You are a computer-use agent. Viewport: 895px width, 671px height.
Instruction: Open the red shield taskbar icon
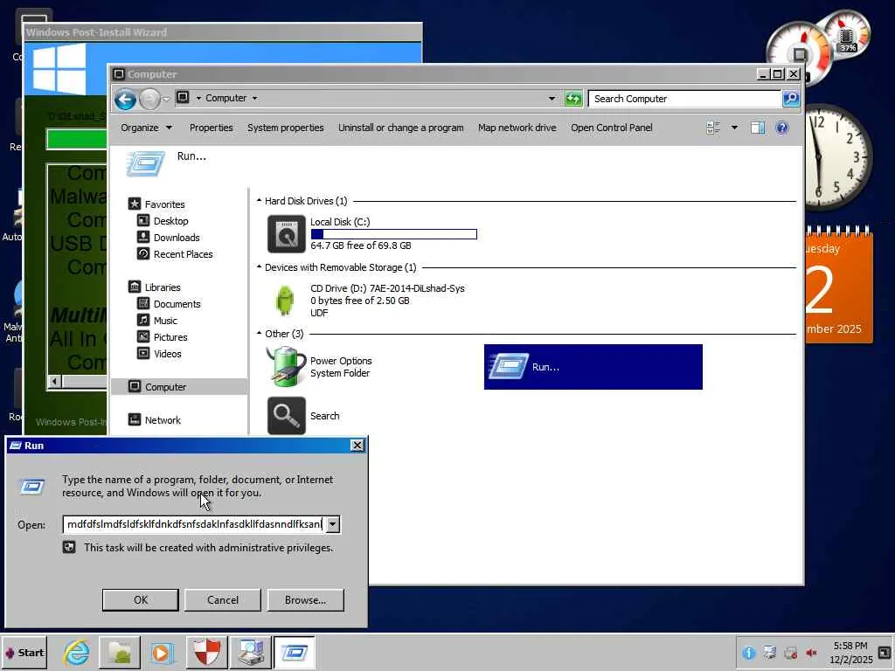pos(206,652)
